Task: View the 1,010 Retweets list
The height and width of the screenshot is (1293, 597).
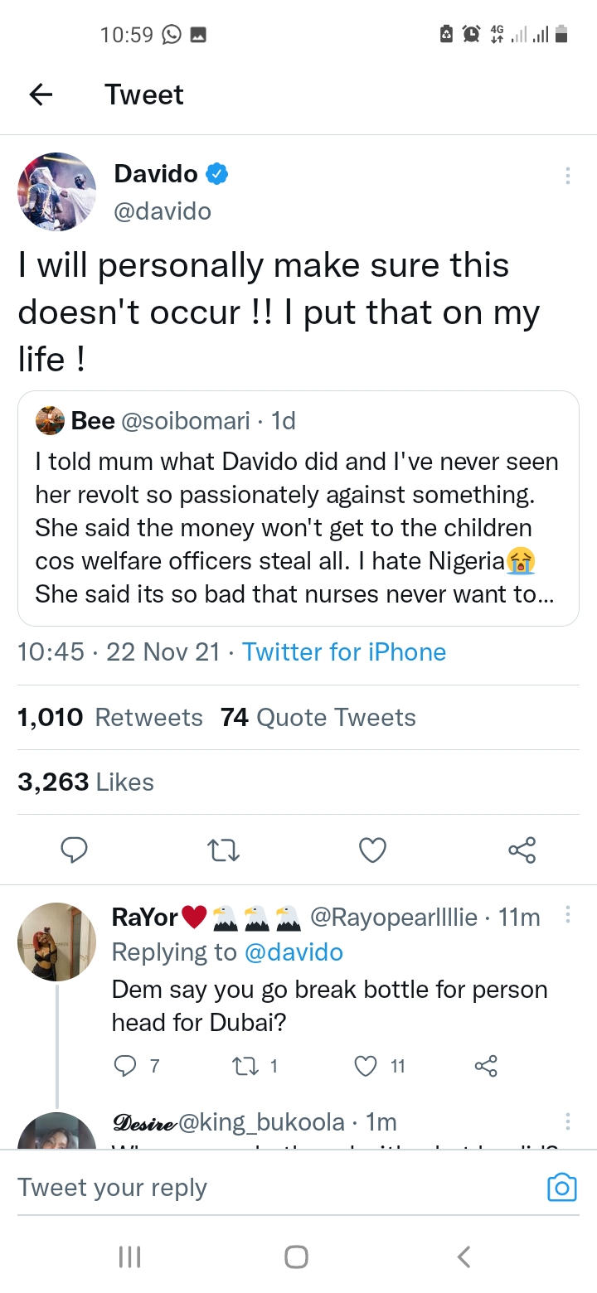Action: click(x=110, y=718)
